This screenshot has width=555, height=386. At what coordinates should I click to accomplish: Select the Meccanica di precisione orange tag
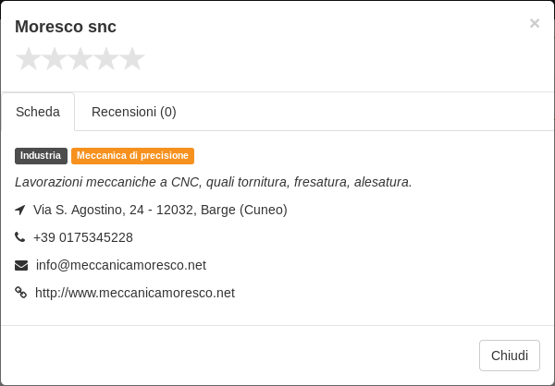[x=132, y=156]
